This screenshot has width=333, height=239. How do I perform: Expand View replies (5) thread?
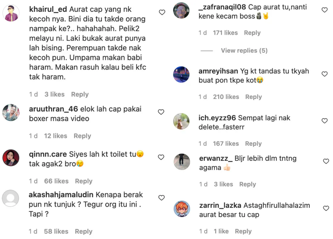(x=244, y=50)
